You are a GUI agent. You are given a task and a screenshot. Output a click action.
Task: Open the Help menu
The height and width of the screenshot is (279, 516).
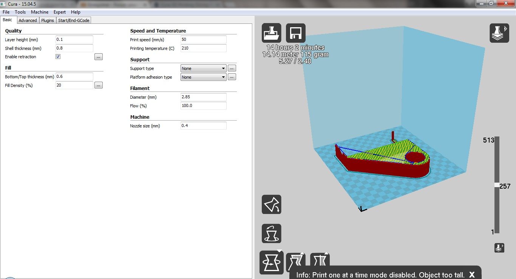[76, 12]
